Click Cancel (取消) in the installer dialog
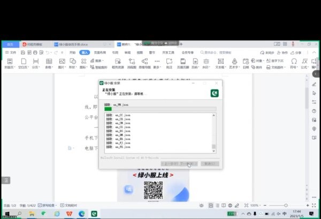 tap(210, 164)
